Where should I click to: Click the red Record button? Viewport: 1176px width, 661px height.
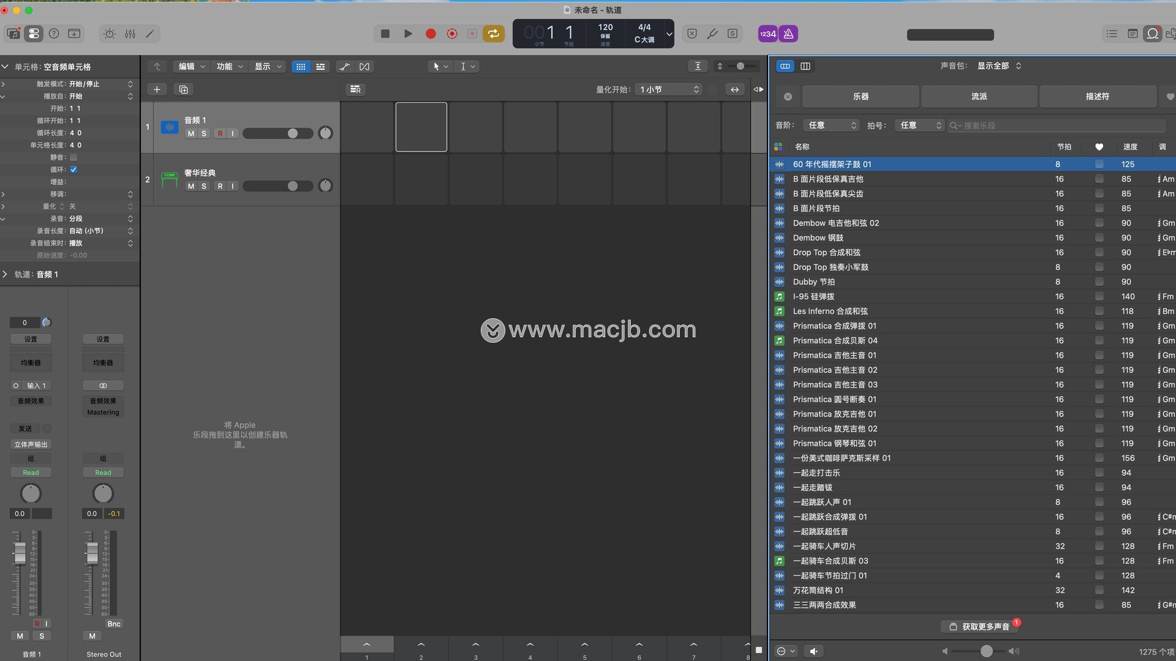[x=431, y=34]
